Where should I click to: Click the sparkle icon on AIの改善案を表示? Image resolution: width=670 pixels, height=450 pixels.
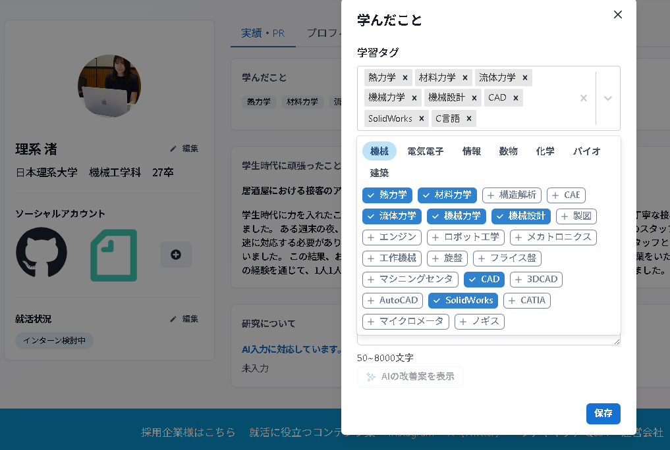pos(370,376)
